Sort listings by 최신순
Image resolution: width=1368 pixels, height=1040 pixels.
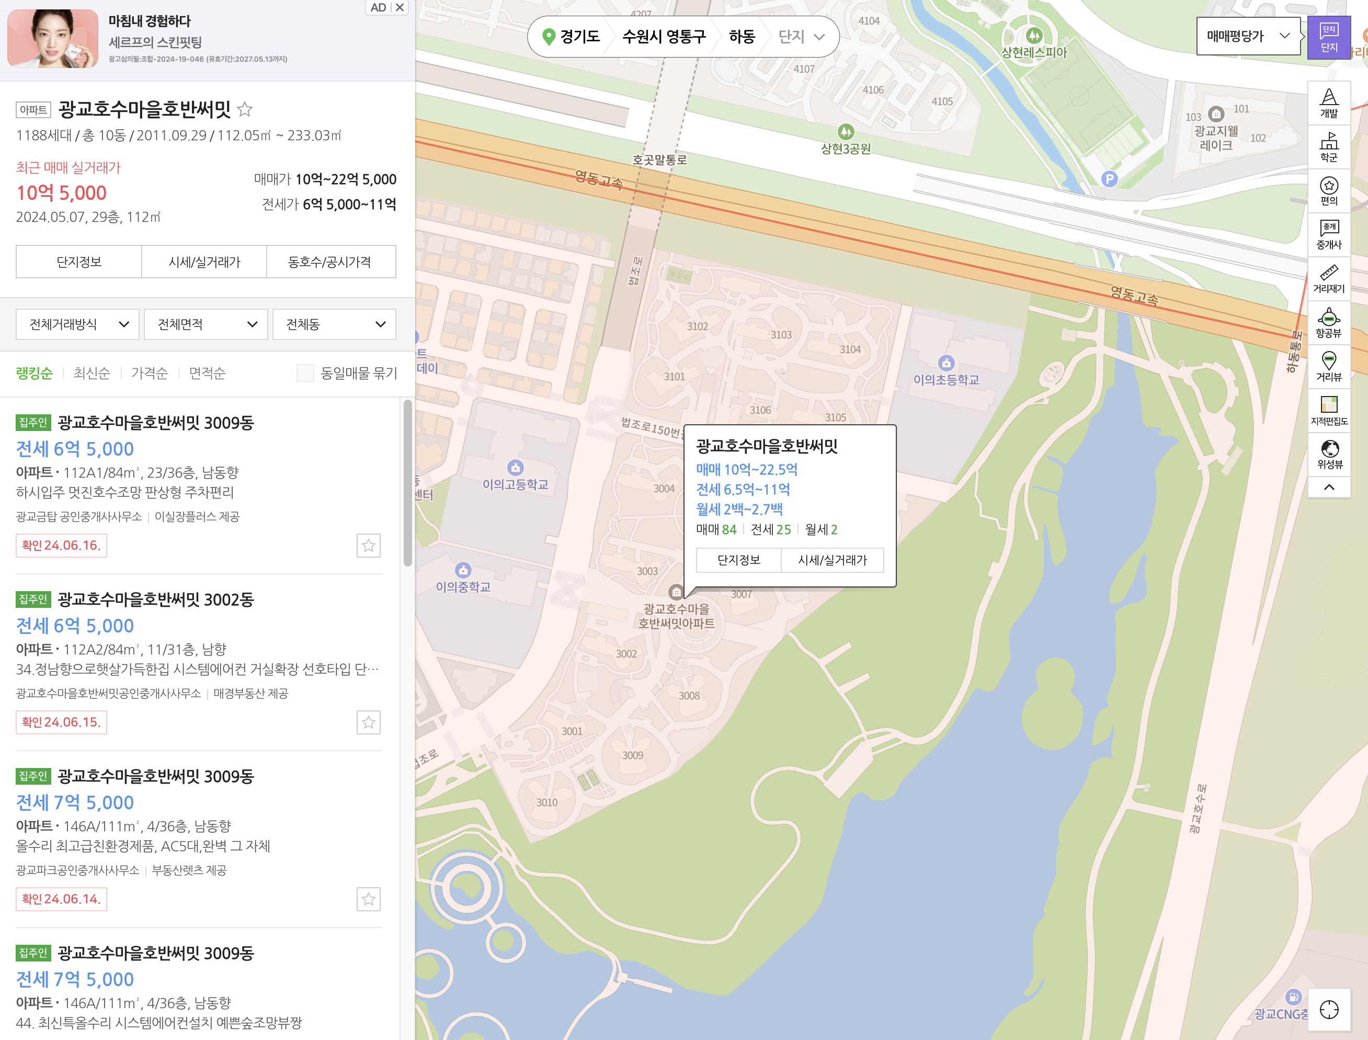pyautogui.click(x=92, y=374)
